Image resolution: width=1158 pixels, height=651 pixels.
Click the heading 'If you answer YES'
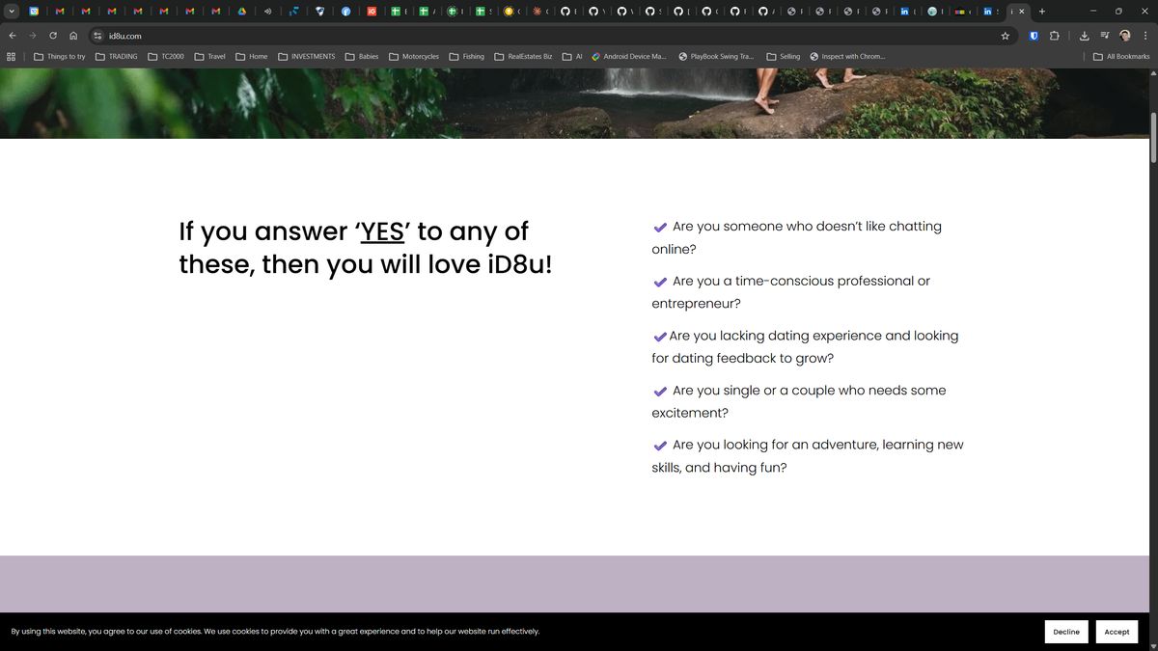366,248
